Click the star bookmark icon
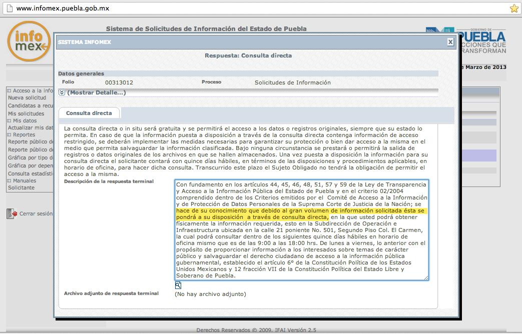The height and width of the screenshot is (334, 522). [x=514, y=8]
